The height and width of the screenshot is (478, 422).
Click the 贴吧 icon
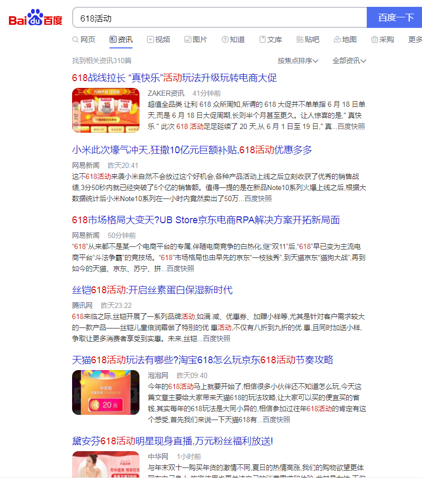(x=300, y=39)
